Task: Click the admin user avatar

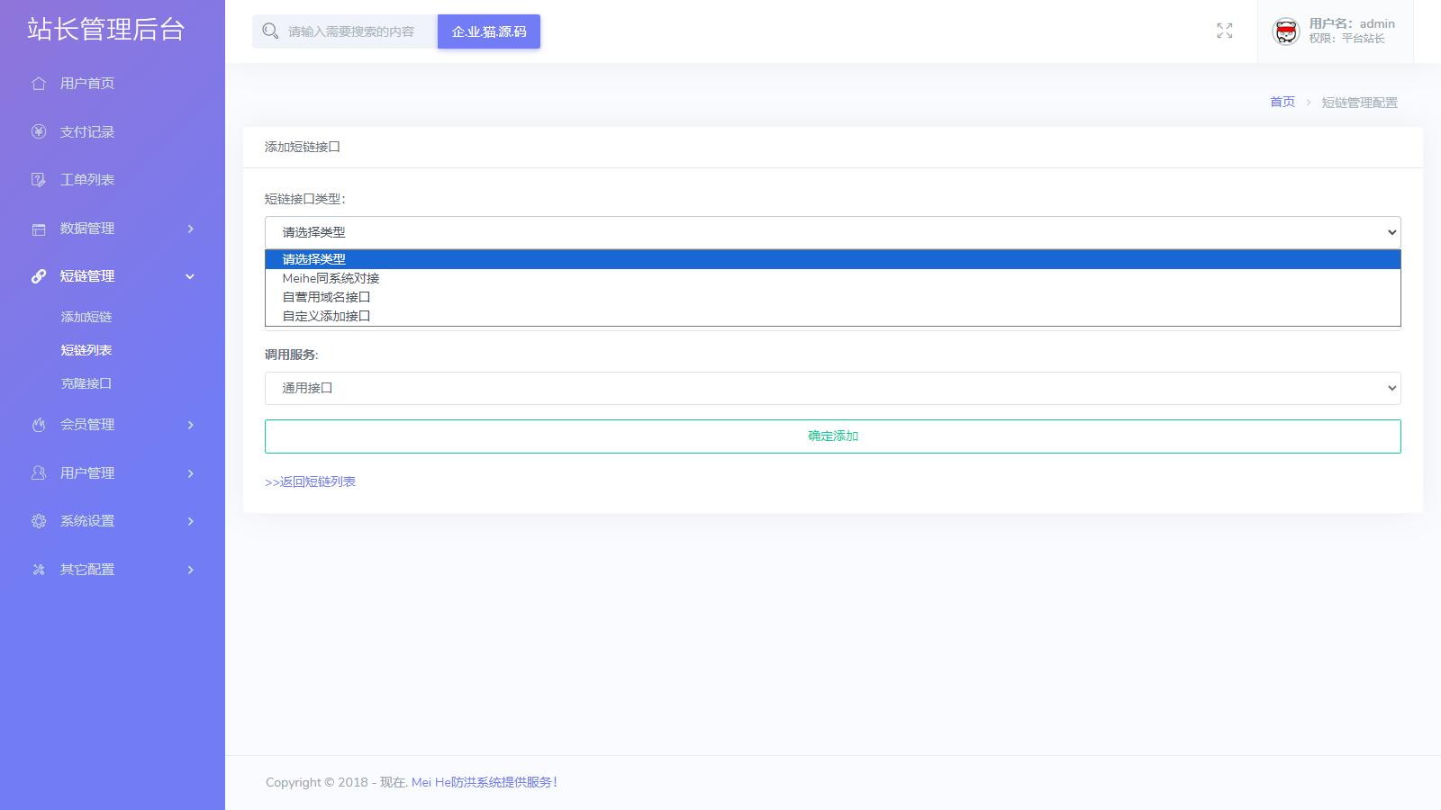Action: 1285,31
